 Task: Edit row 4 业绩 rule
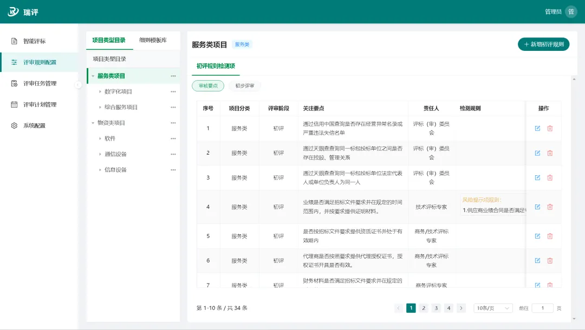pyautogui.click(x=537, y=207)
